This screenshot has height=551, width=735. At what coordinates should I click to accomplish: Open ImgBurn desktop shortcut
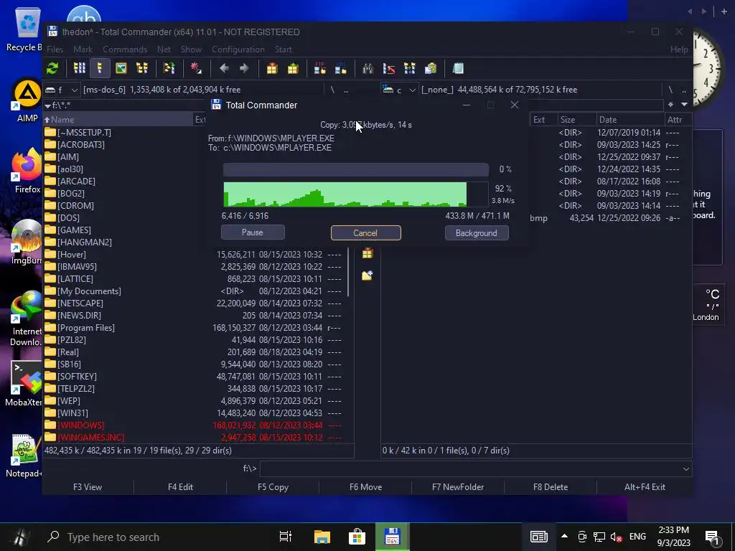(27, 242)
